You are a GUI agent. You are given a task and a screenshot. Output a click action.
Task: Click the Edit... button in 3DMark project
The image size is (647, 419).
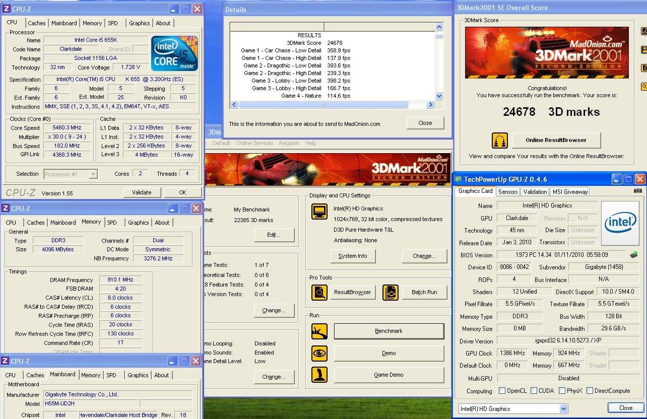point(274,235)
